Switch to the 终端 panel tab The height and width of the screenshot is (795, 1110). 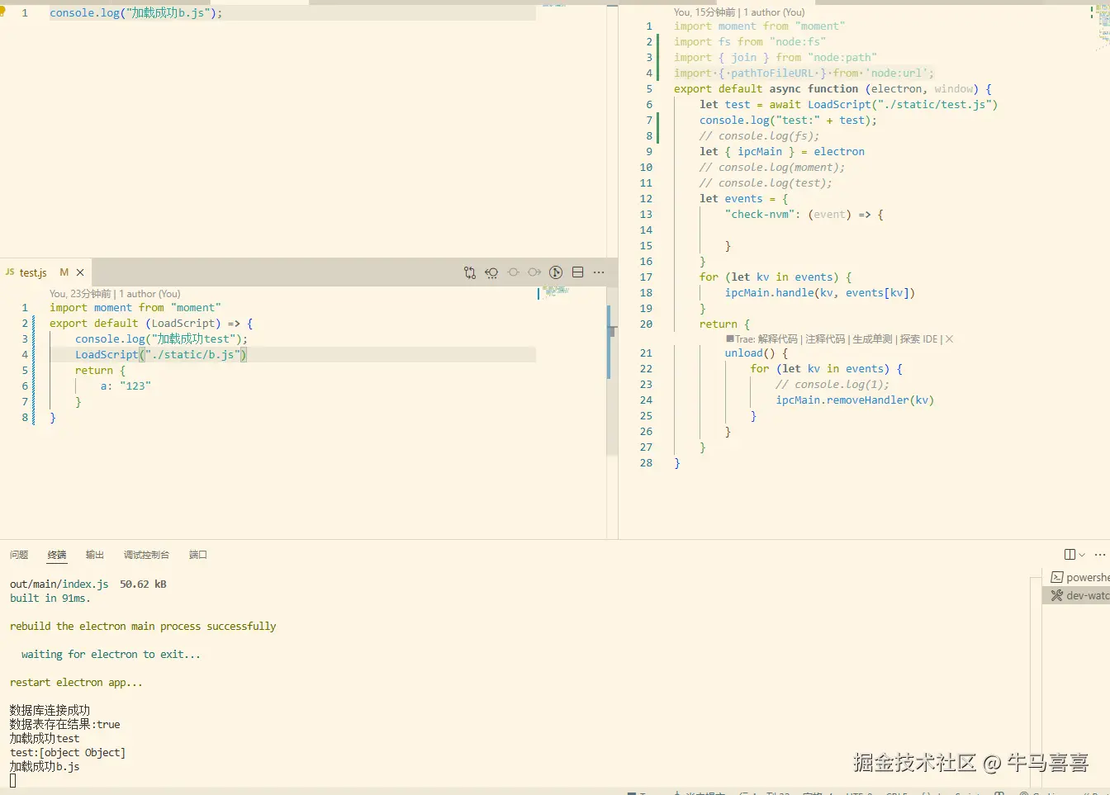(x=57, y=555)
